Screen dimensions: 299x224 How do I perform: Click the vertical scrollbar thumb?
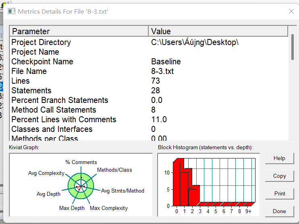(293, 47)
